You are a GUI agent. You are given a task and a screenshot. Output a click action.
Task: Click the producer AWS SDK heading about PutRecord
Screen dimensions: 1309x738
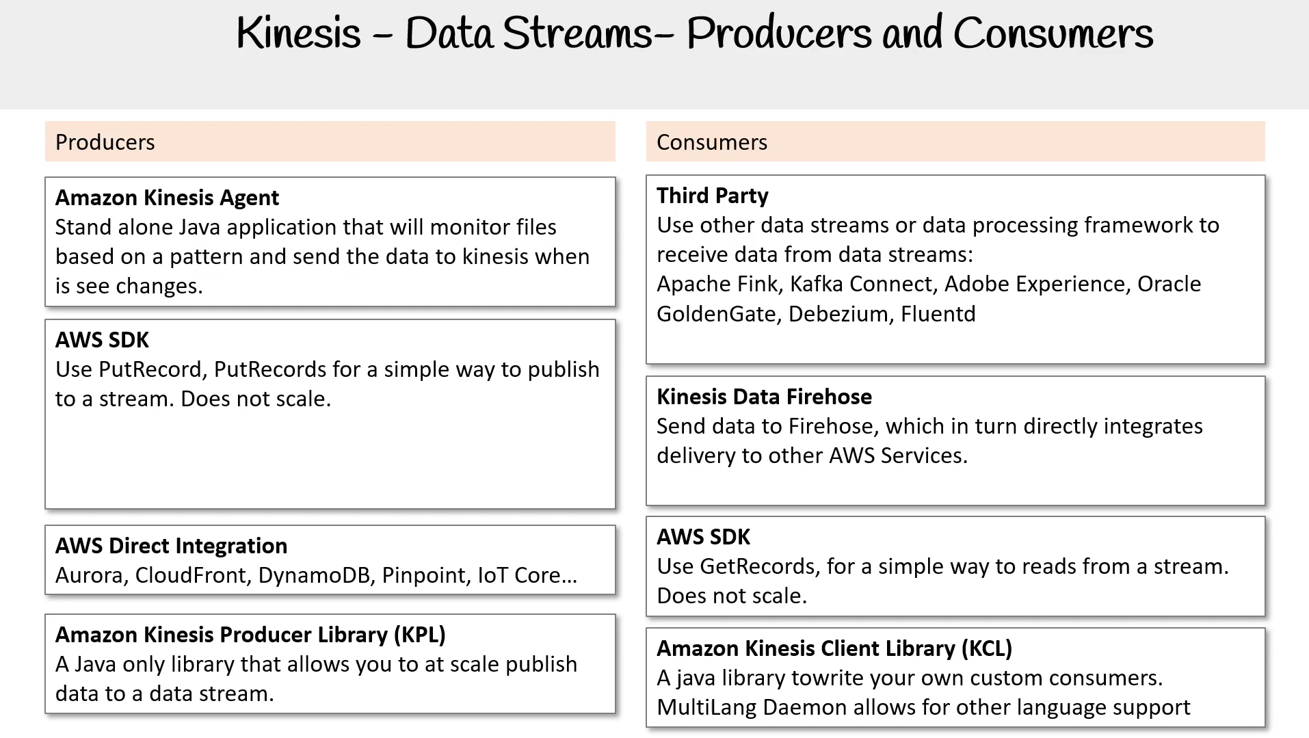pyautogui.click(x=102, y=340)
